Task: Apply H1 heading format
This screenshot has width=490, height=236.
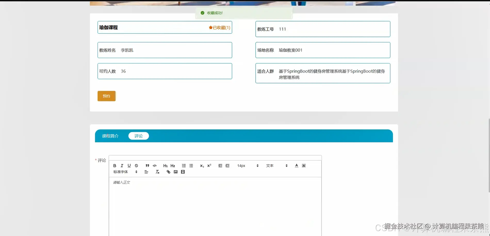Action: click(x=165, y=166)
